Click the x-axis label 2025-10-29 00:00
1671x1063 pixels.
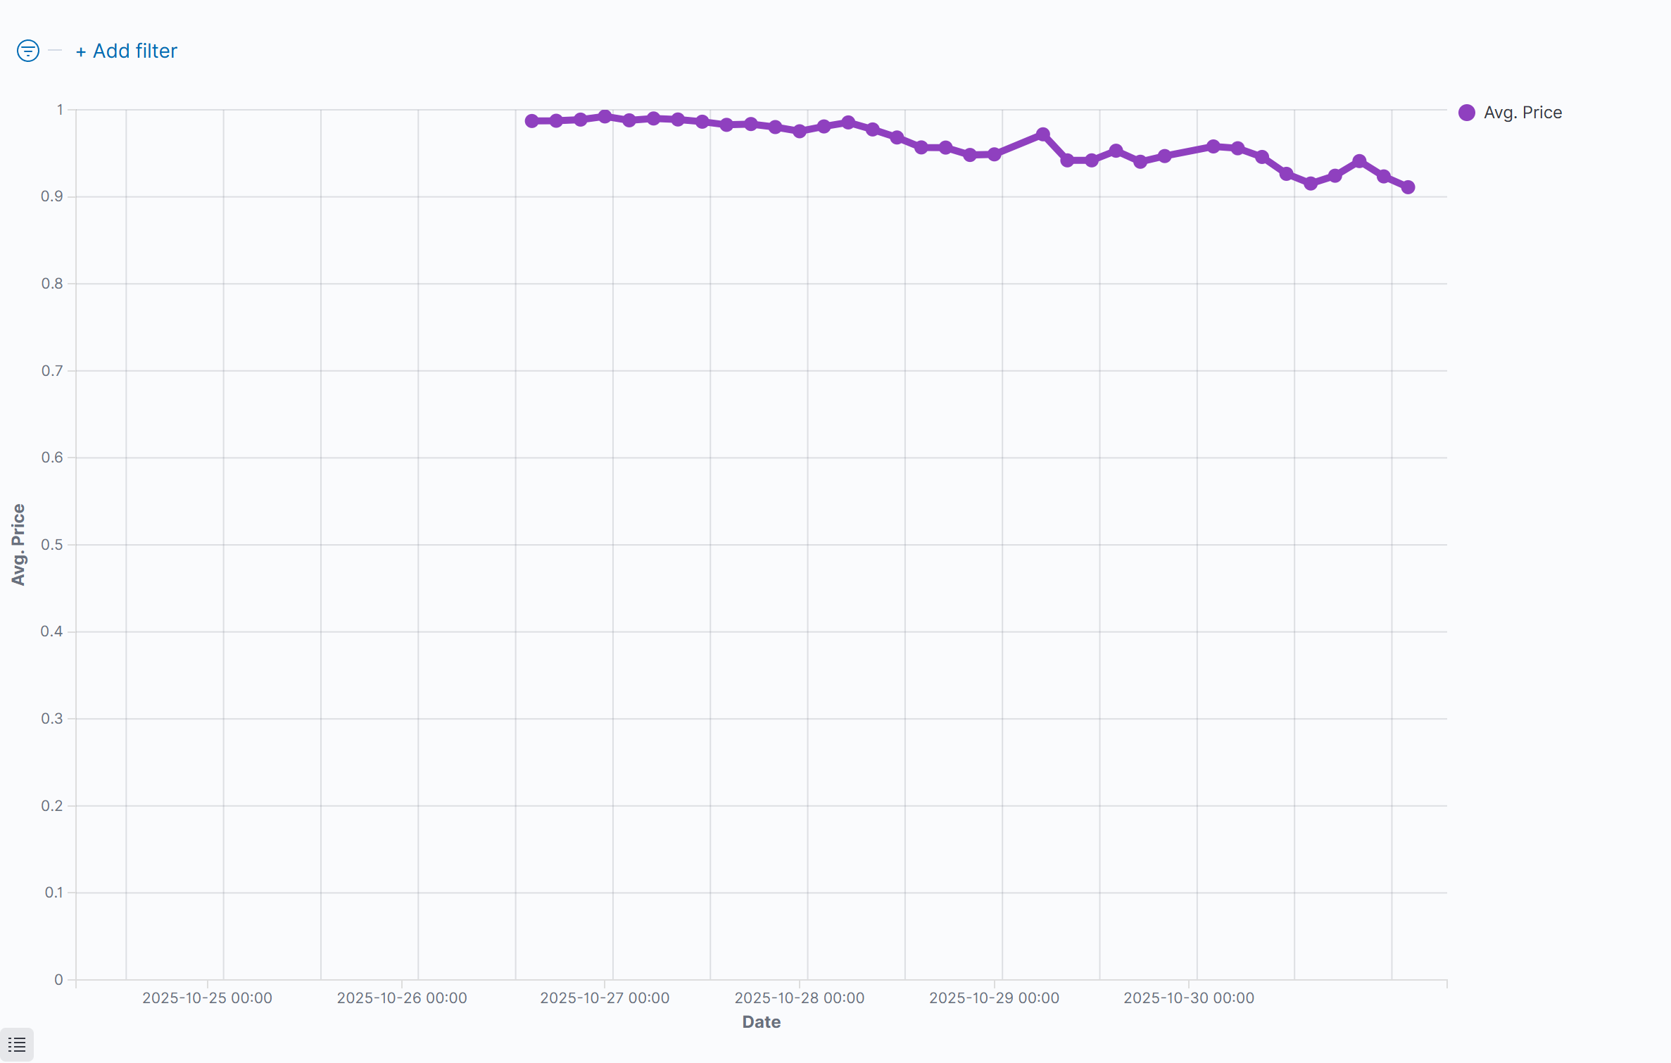click(x=994, y=998)
